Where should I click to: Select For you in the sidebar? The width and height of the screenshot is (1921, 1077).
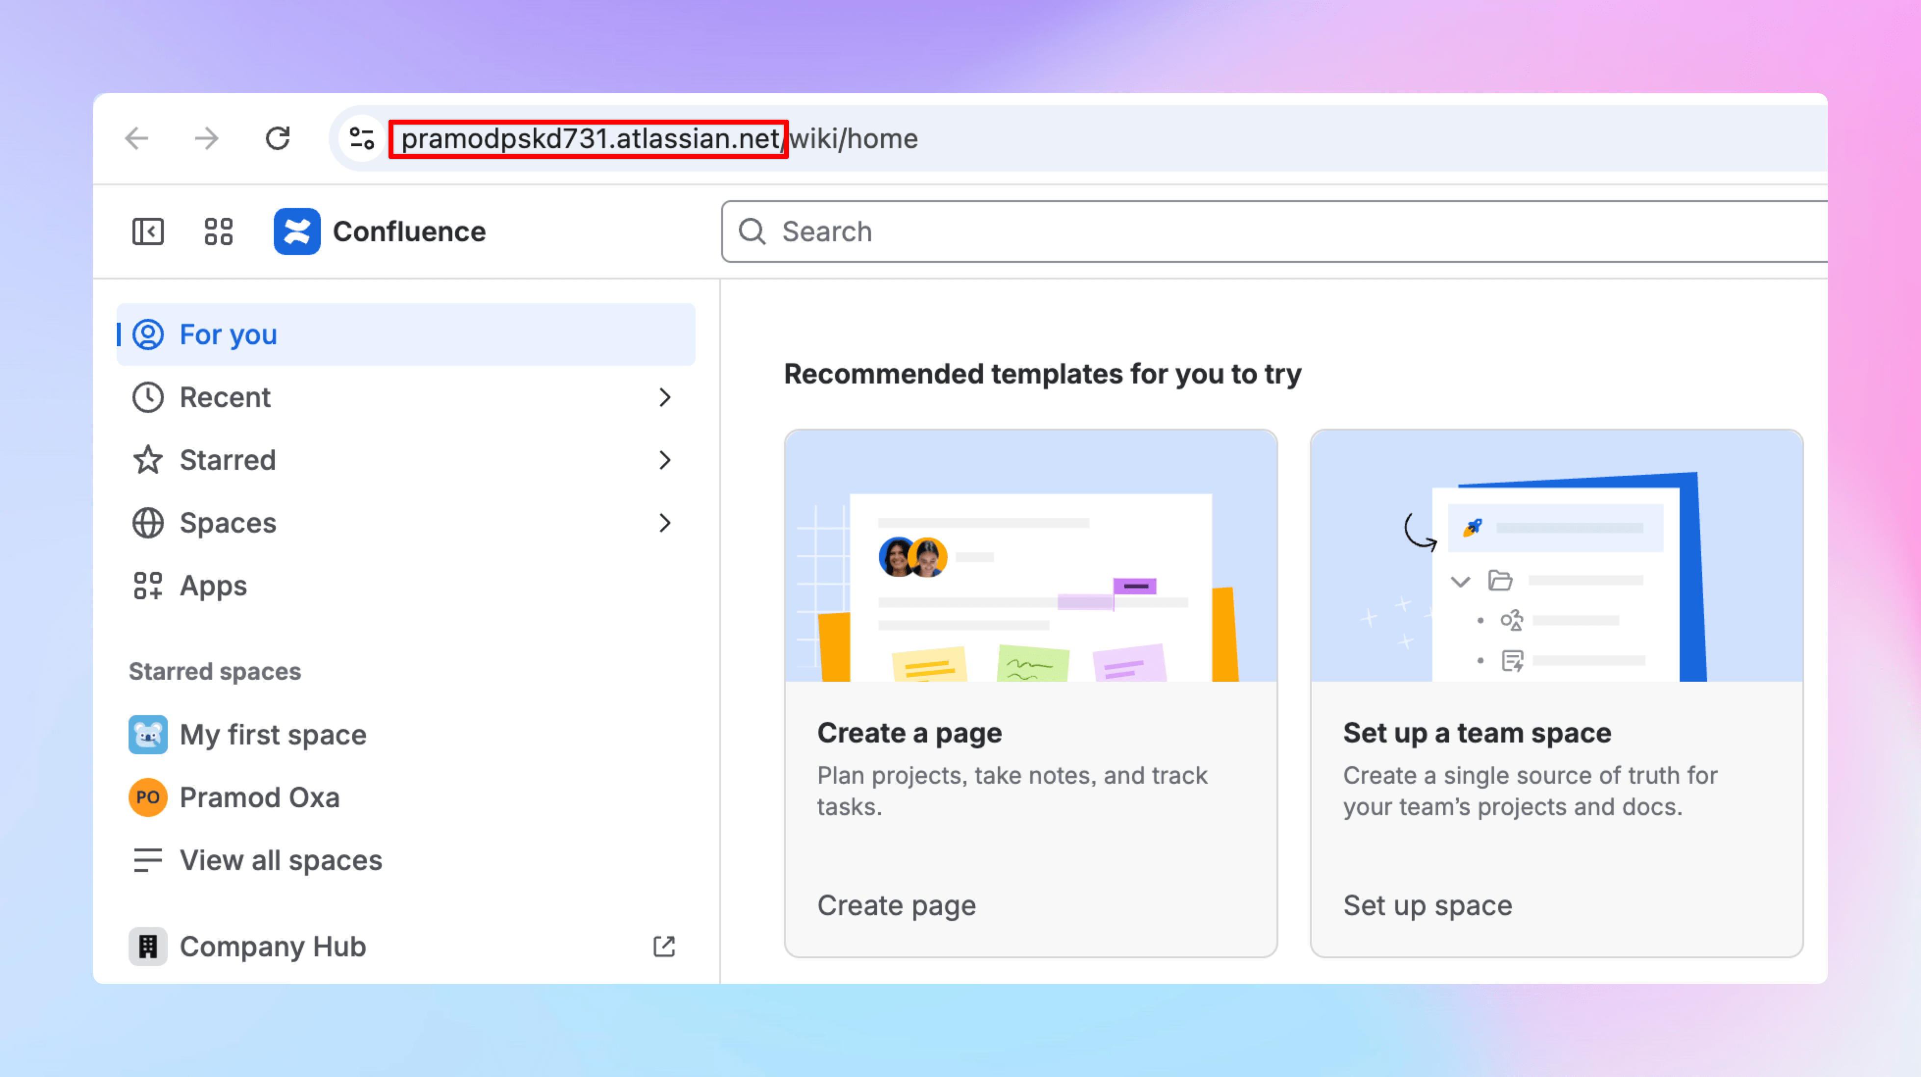pyautogui.click(x=228, y=334)
